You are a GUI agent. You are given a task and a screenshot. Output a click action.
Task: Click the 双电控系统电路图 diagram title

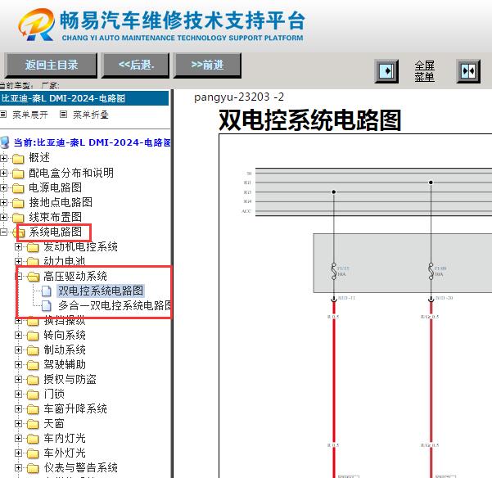tap(310, 120)
